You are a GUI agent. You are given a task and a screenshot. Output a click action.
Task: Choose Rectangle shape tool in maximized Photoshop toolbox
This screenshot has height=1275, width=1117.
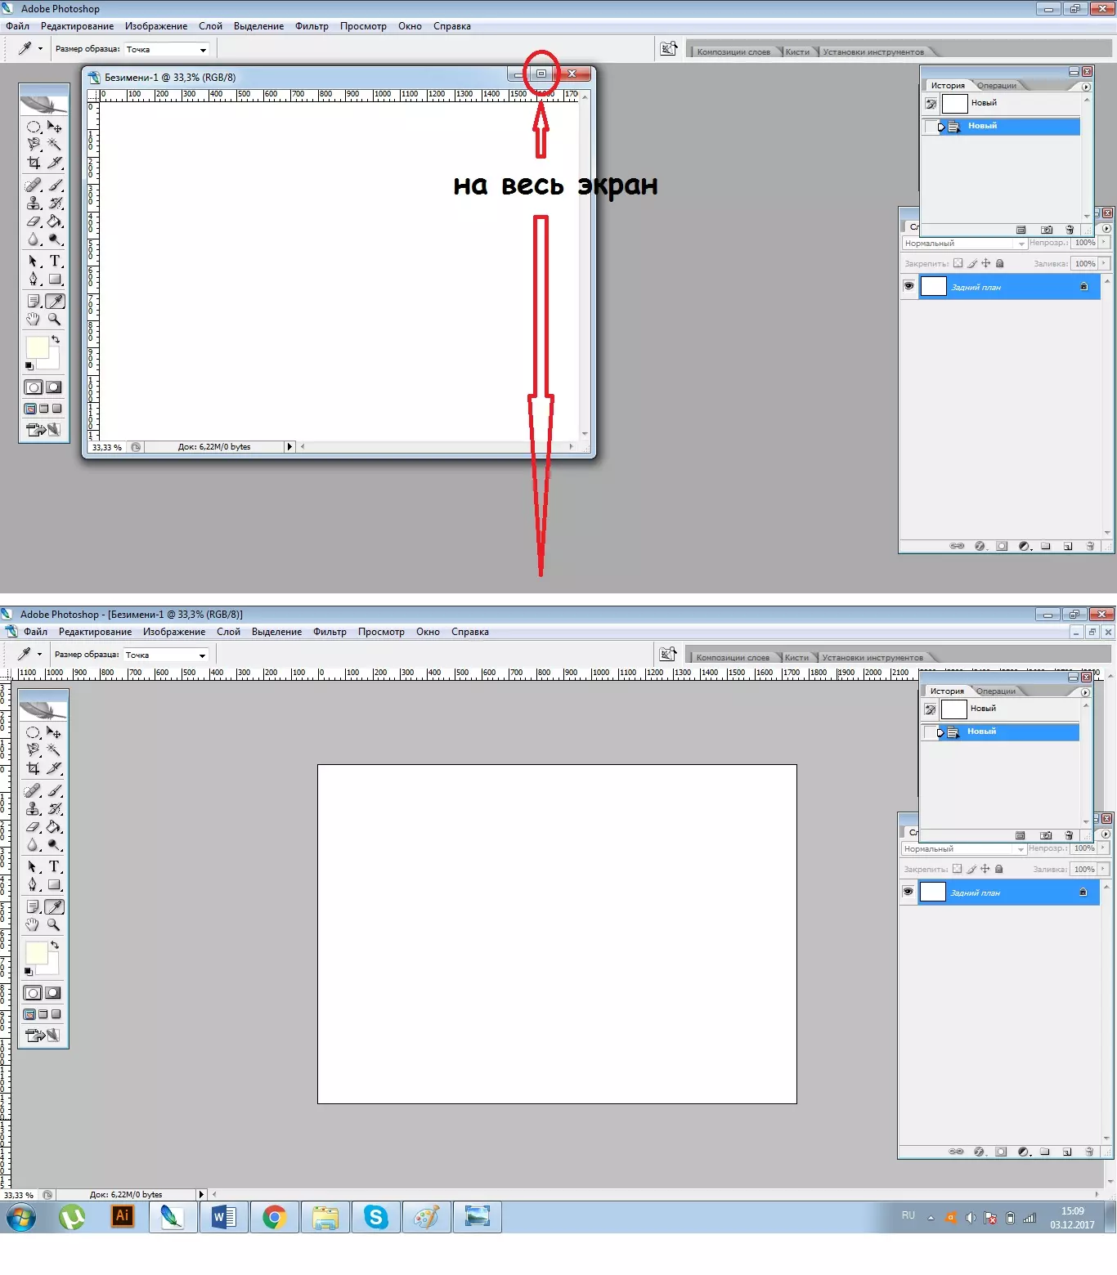(x=54, y=884)
